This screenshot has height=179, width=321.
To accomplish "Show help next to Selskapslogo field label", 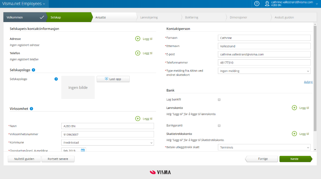I will 56,79.
